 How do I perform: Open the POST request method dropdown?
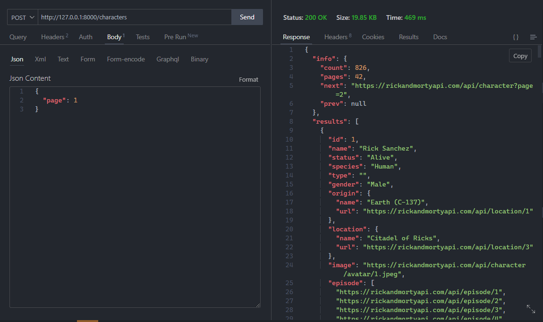[x=22, y=17]
